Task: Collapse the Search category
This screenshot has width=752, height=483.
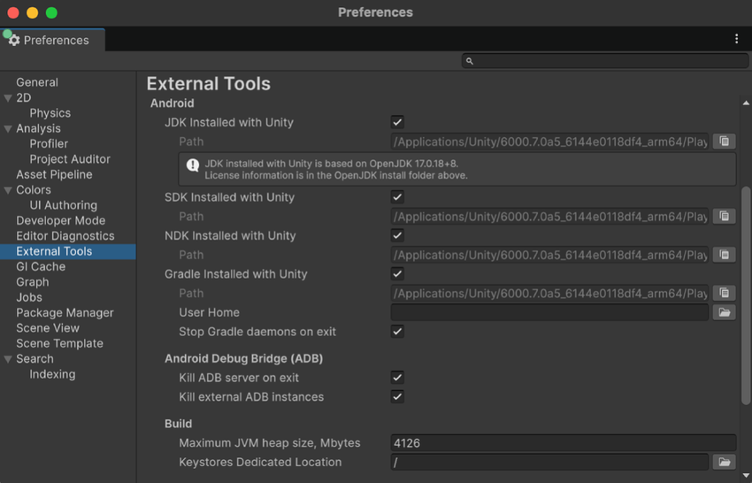Action: (8, 359)
